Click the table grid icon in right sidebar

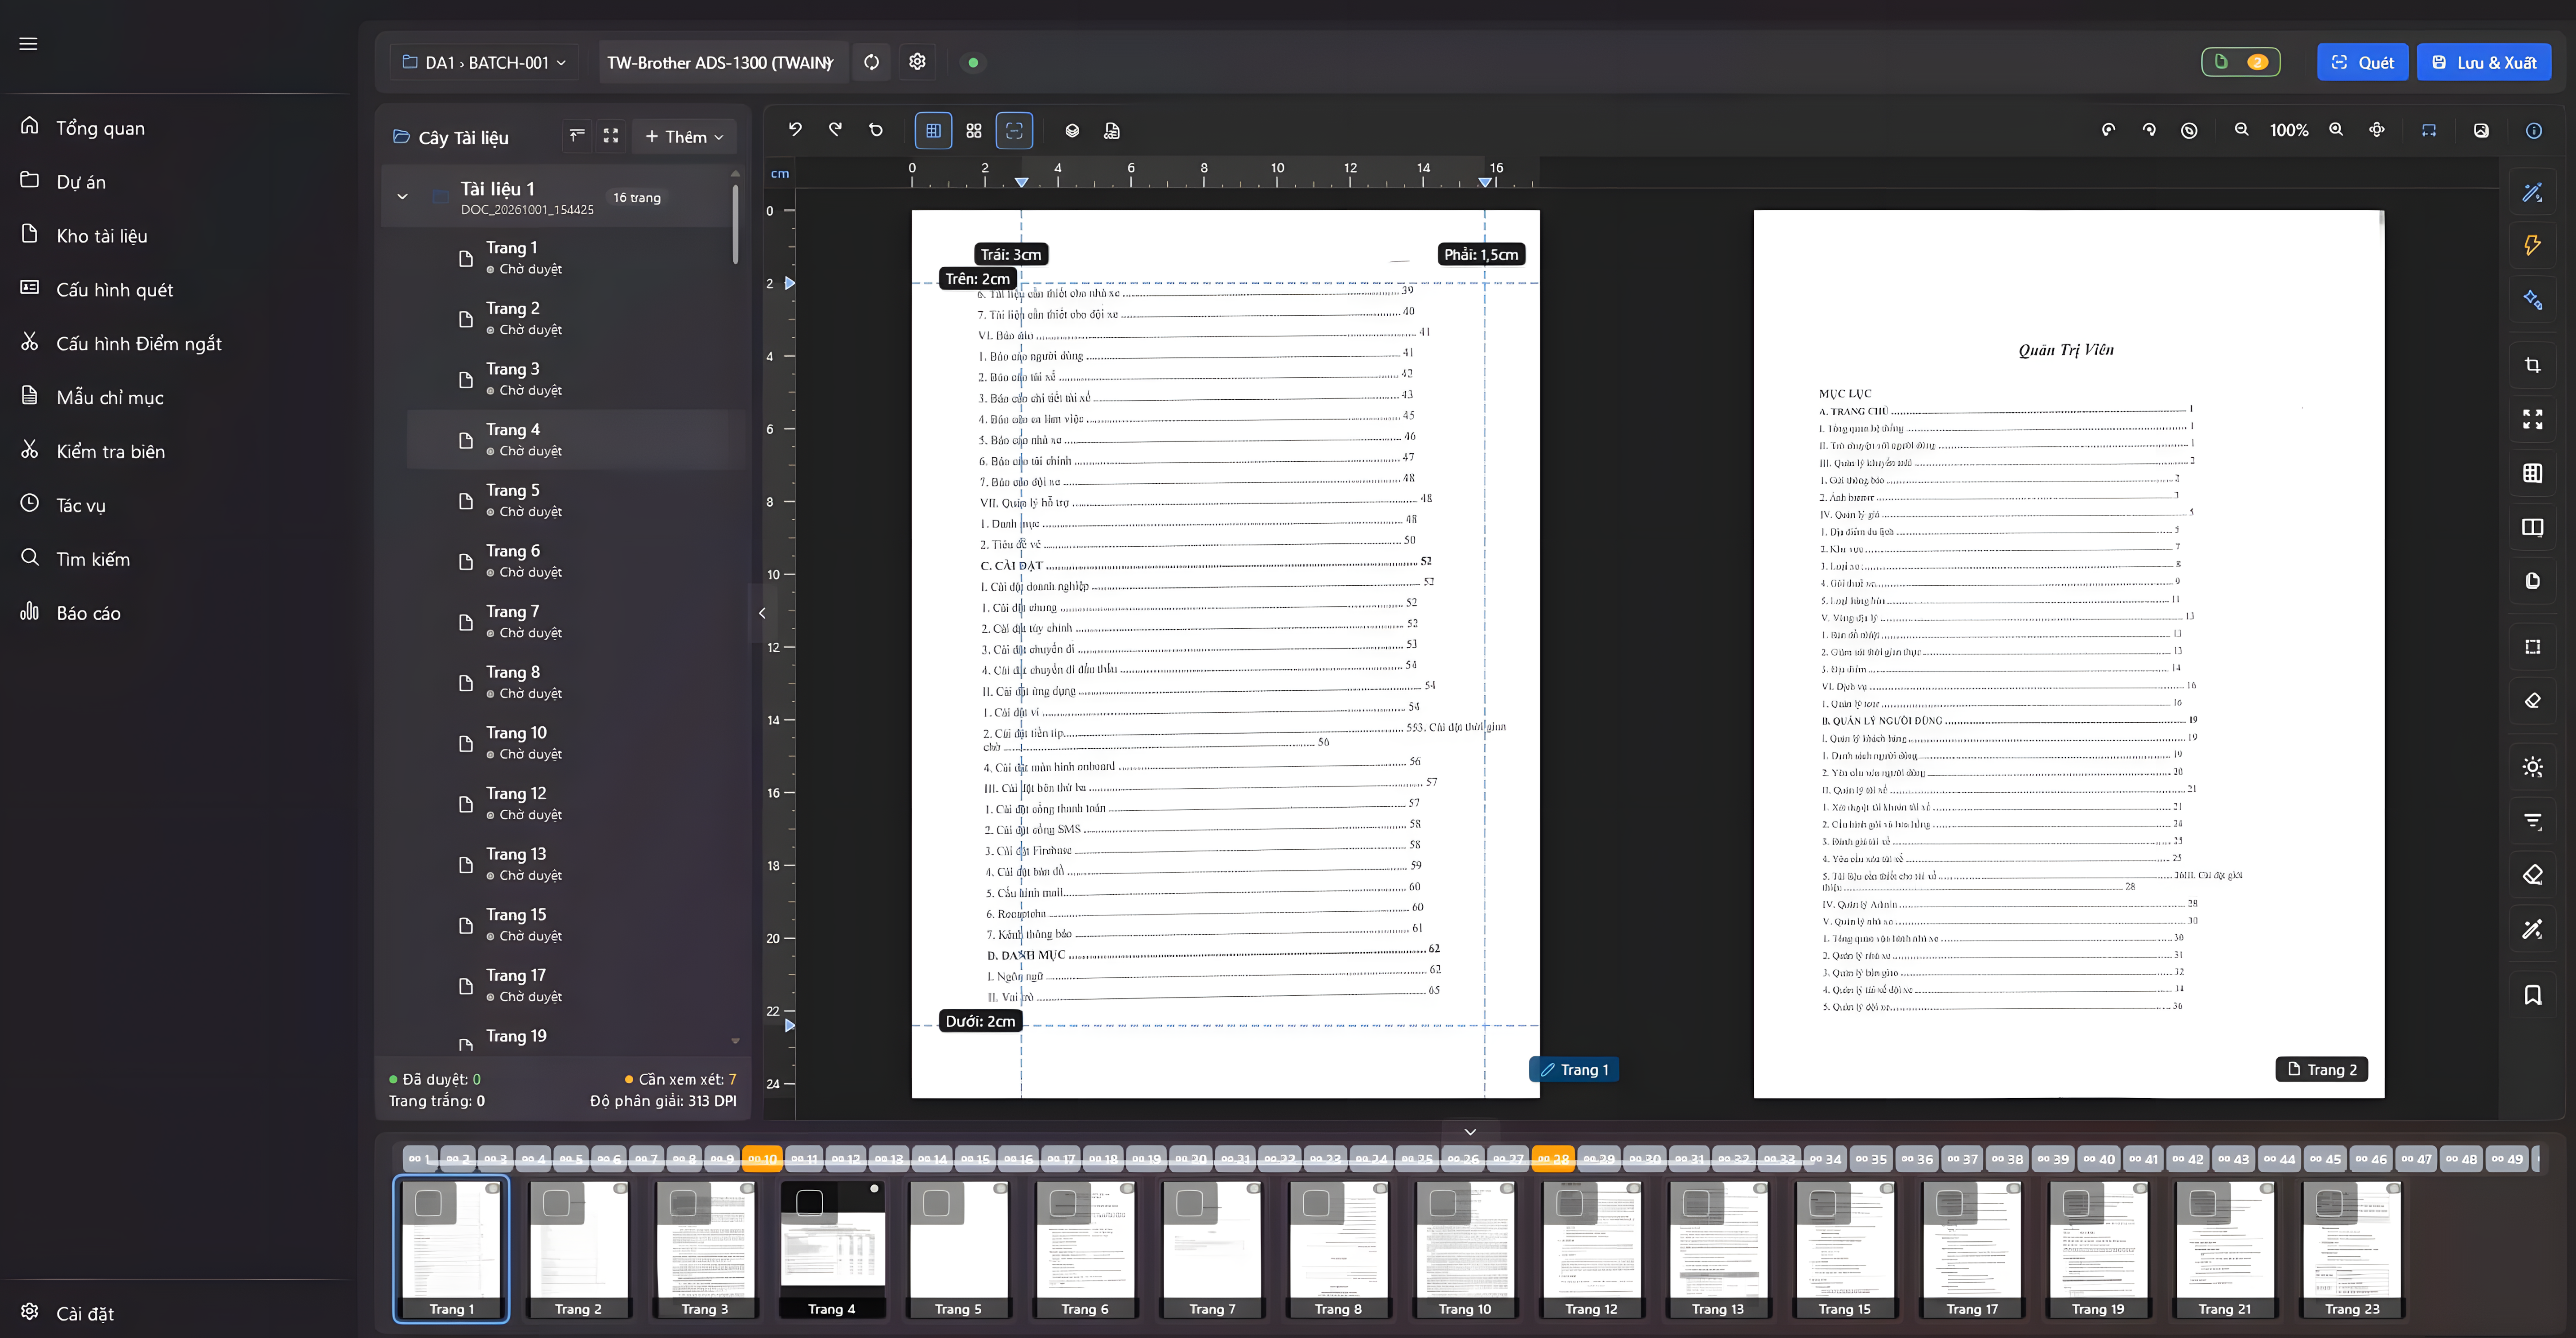pyautogui.click(x=2533, y=473)
